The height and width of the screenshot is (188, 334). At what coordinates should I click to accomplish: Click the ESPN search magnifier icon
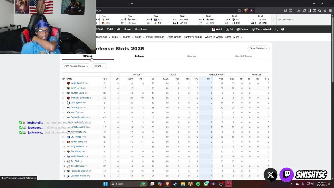point(276,29)
